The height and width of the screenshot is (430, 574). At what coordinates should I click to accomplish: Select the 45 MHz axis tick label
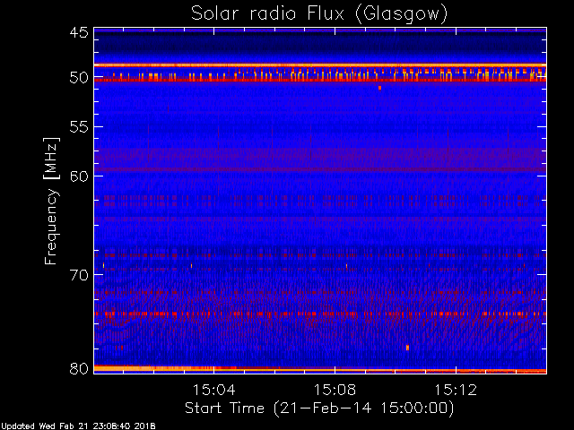79,33
